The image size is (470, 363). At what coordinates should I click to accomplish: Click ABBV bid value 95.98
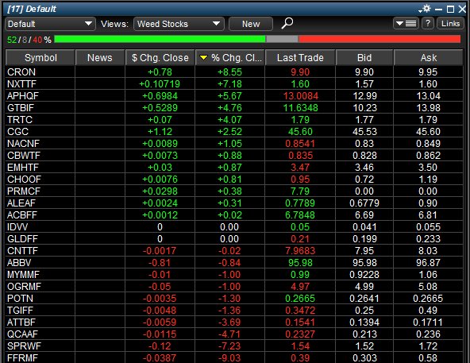(x=364, y=263)
